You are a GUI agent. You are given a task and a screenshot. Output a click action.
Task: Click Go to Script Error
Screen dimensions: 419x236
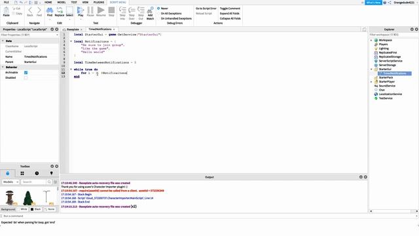click(206, 9)
